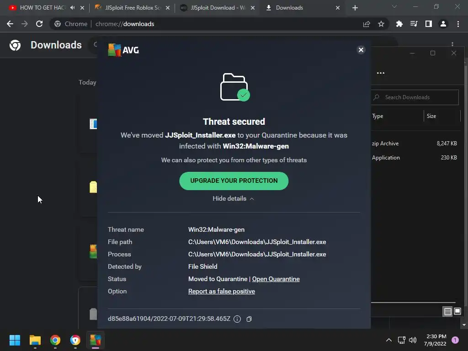Collapse details with Hide details
The image size is (468, 351).
point(234,198)
